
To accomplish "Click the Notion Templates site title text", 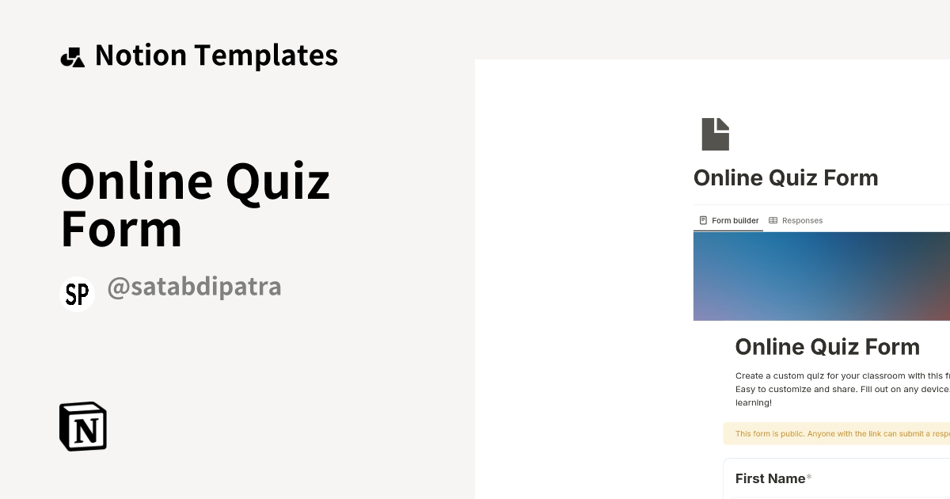I will (x=216, y=55).
